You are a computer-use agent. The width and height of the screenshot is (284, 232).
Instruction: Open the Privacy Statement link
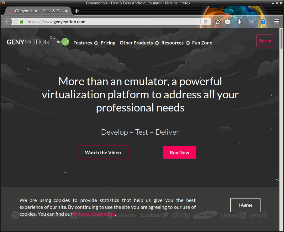click(x=94, y=214)
